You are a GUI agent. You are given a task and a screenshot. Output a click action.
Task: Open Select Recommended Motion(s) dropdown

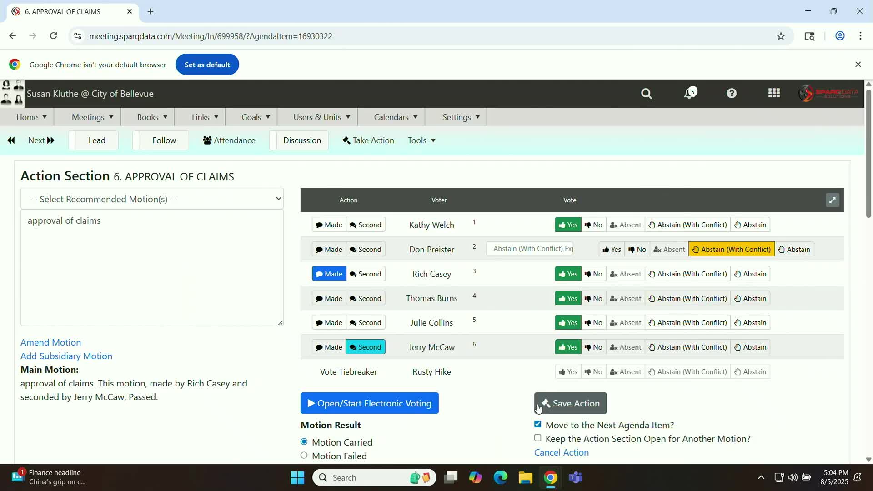pyautogui.click(x=152, y=199)
